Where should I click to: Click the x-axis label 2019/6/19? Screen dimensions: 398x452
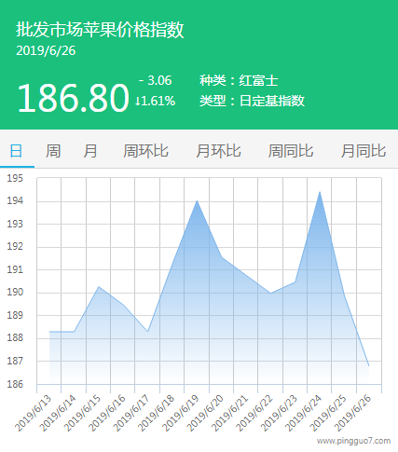coord(181,413)
